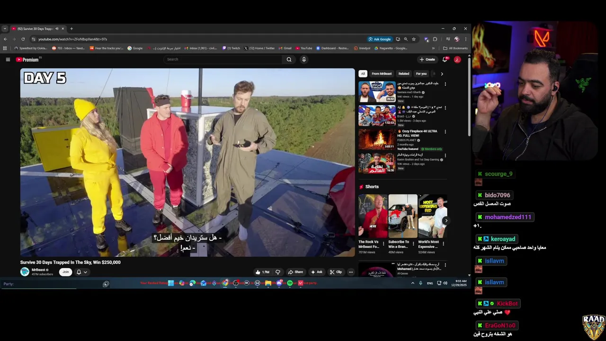The height and width of the screenshot is (341, 606).
Task: Open Chrome tab search dropdown arrow
Action: point(5,29)
